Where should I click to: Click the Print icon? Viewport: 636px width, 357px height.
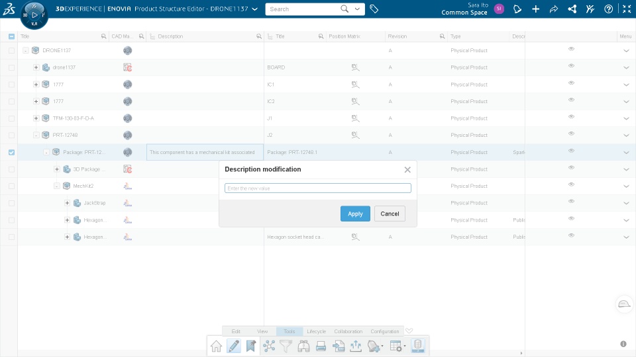click(321, 346)
